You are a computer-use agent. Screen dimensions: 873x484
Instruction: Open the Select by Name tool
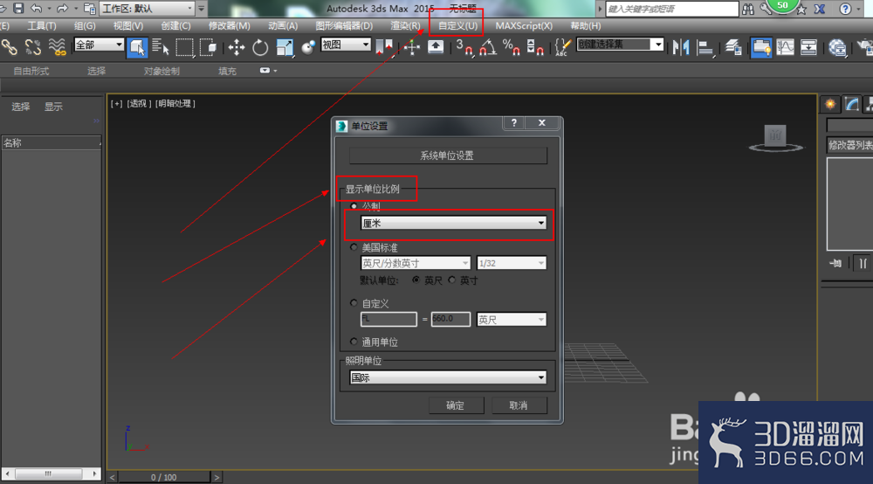[x=161, y=47]
